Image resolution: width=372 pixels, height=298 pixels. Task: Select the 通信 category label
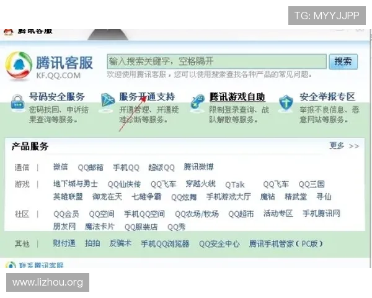coord(22,168)
